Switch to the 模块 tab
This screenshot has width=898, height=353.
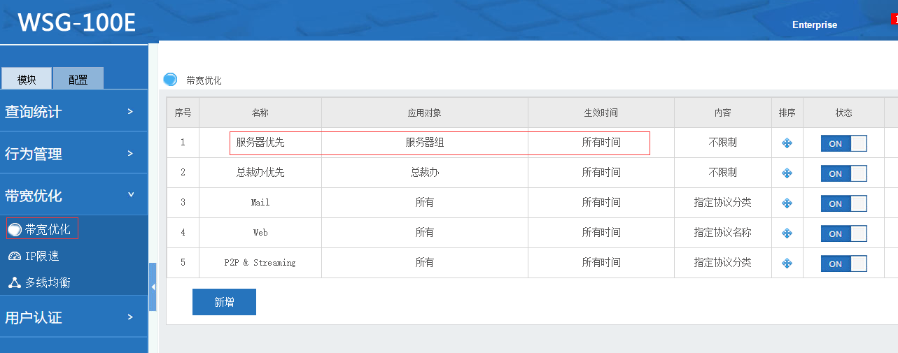(x=27, y=79)
